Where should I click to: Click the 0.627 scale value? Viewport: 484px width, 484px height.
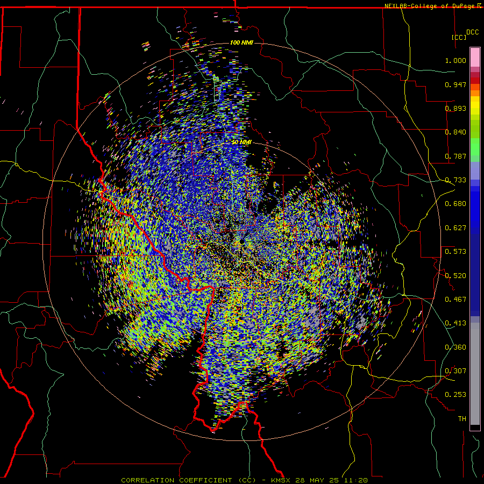[x=455, y=228]
